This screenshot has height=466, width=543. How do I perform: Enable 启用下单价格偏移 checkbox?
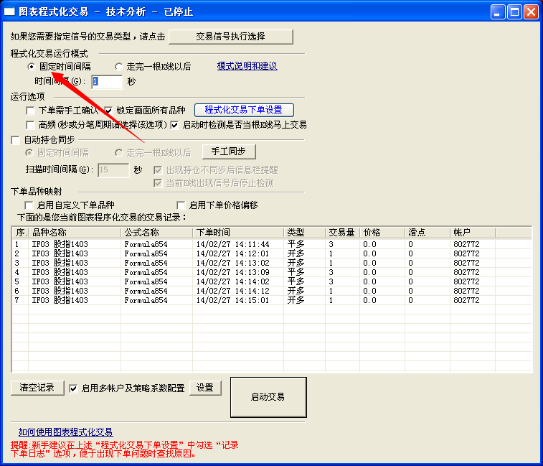(181, 205)
